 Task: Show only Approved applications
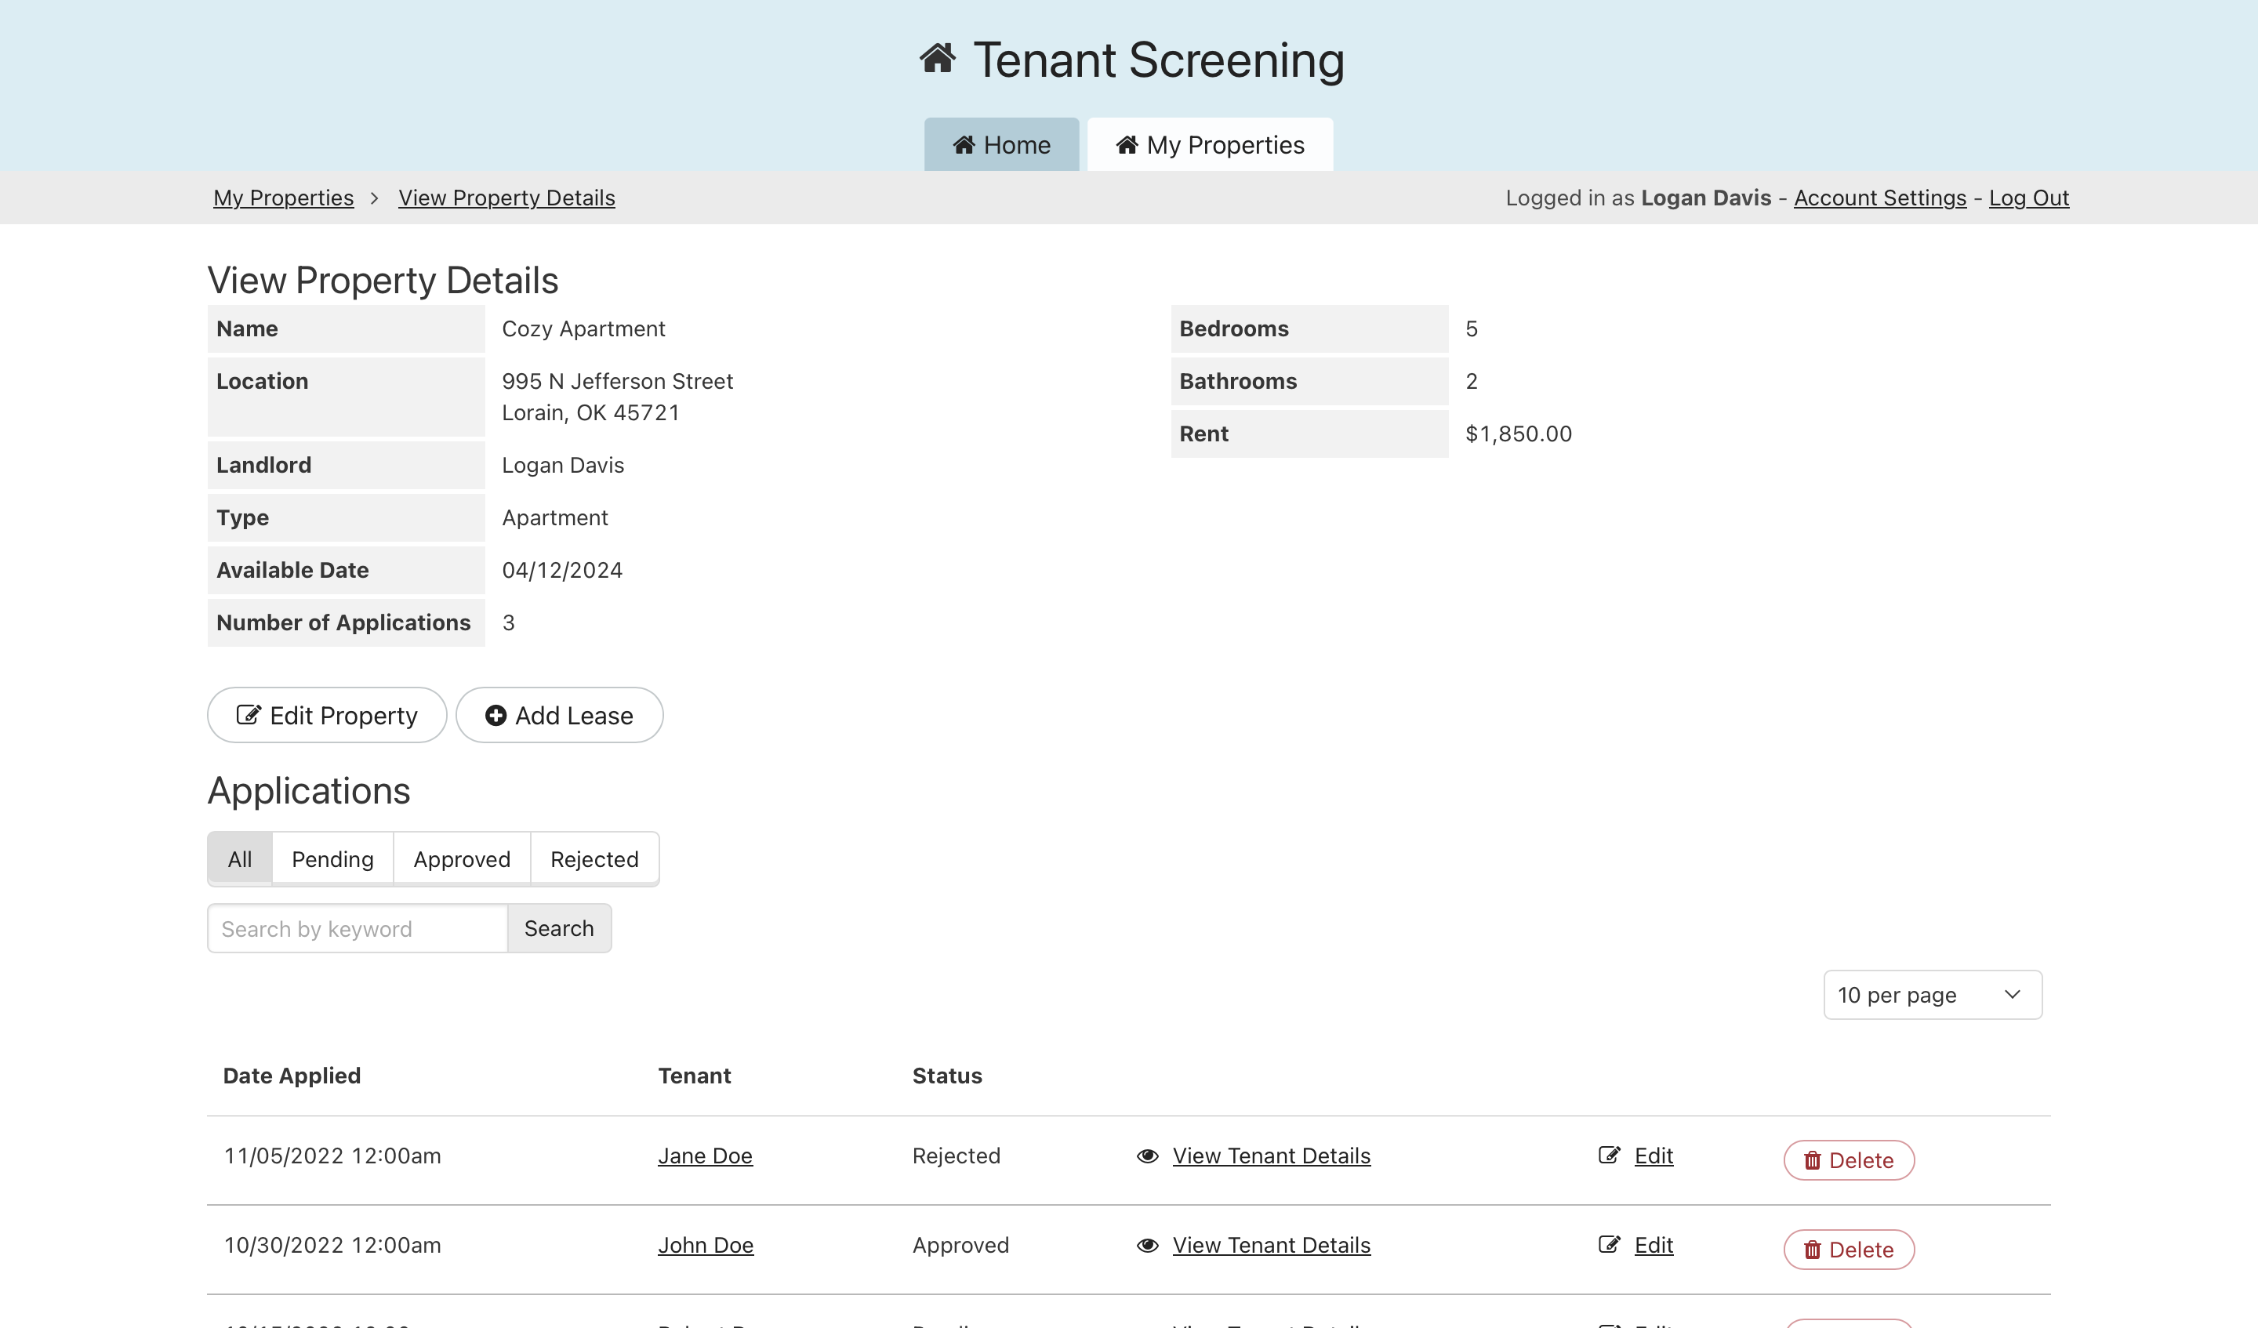[x=462, y=859]
